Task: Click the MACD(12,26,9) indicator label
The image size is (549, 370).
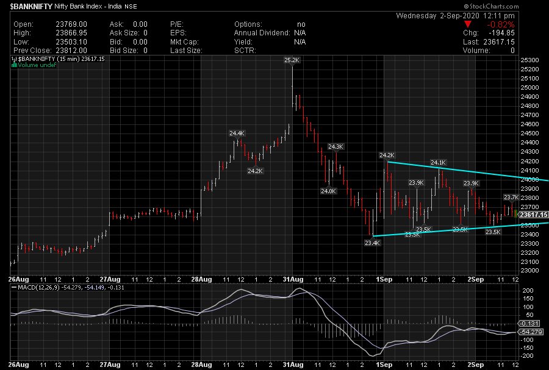Action: click(38, 288)
